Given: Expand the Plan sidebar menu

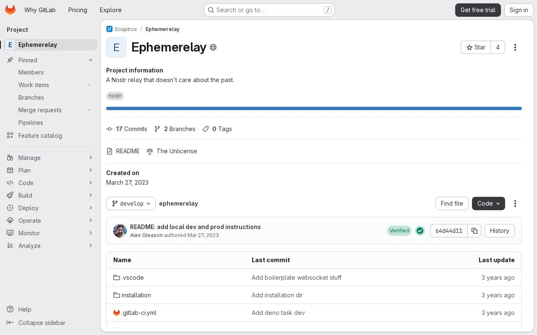Looking at the screenshot, I should coord(50,170).
